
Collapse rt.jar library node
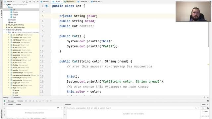pos(9,88)
